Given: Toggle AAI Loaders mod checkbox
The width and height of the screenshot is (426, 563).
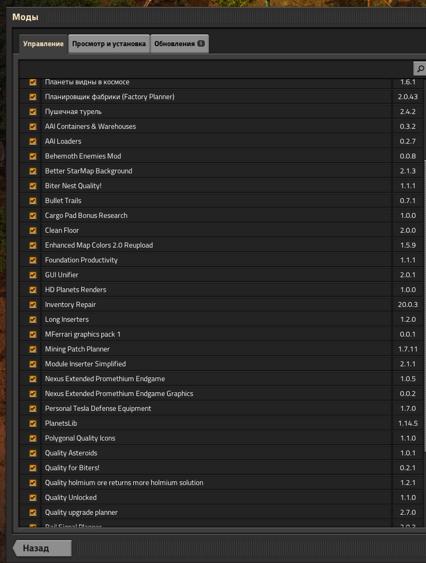Looking at the screenshot, I should [33, 142].
